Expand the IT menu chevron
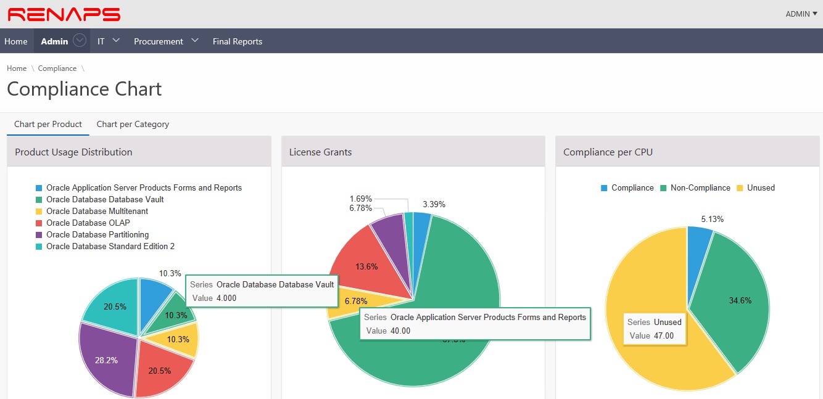 coord(116,41)
